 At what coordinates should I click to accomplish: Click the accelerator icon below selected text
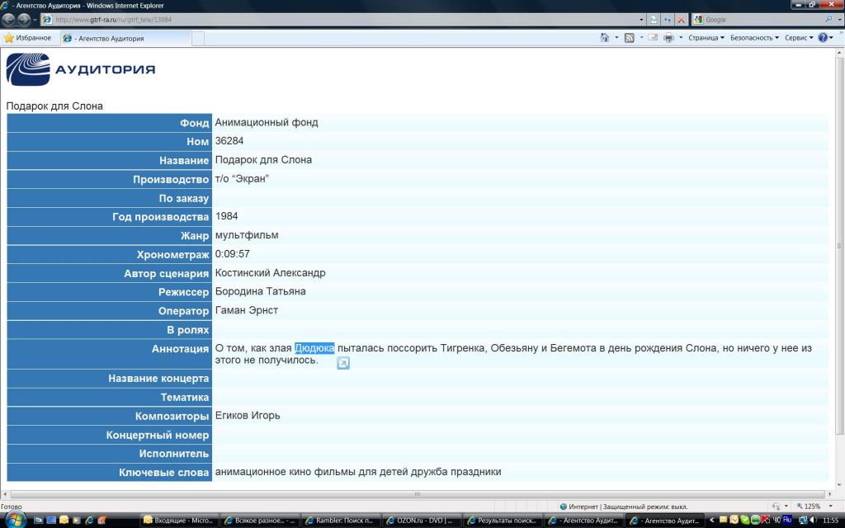[343, 363]
